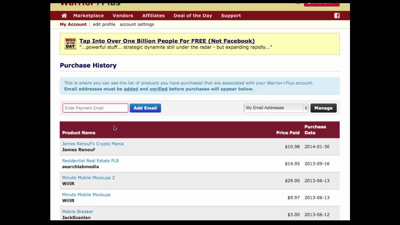This screenshot has height=225, width=400.
Task: Follow the 'added' link in the notice
Action: pos(131,89)
